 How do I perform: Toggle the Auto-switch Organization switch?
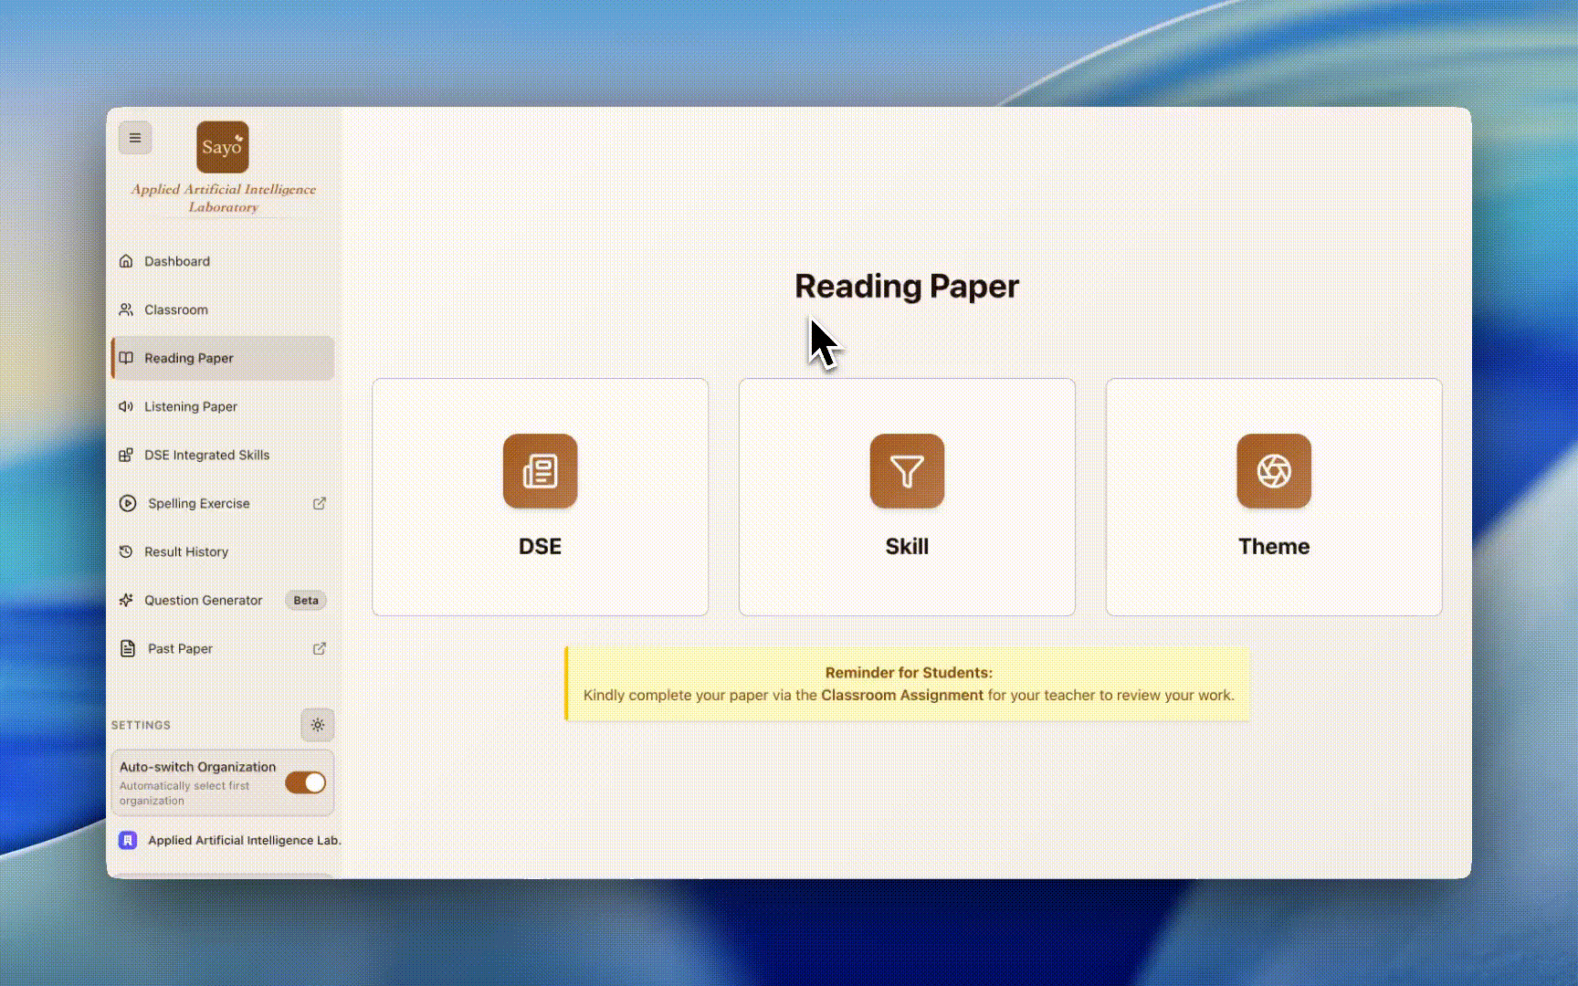coord(305,782)
